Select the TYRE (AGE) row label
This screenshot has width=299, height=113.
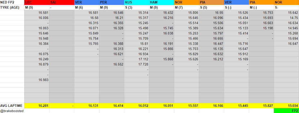coord(12,8)
